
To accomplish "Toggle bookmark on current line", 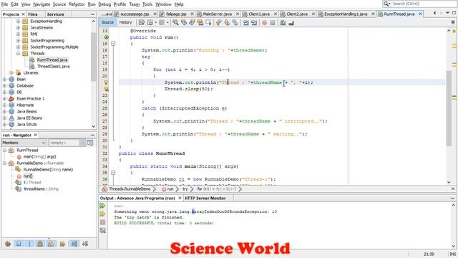I will coord(235,22).
